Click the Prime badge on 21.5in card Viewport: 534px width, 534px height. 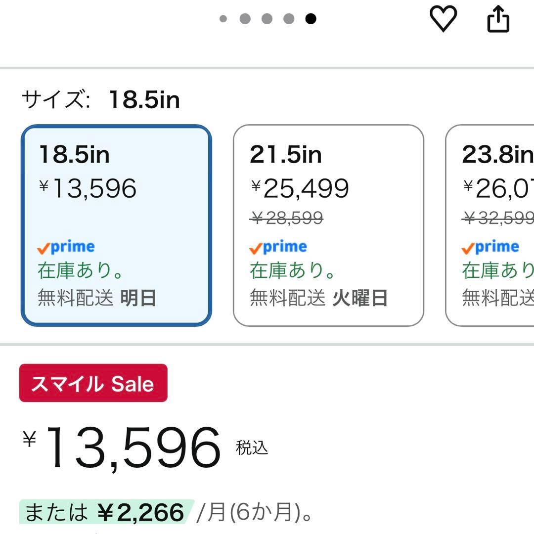click(278, 246)
